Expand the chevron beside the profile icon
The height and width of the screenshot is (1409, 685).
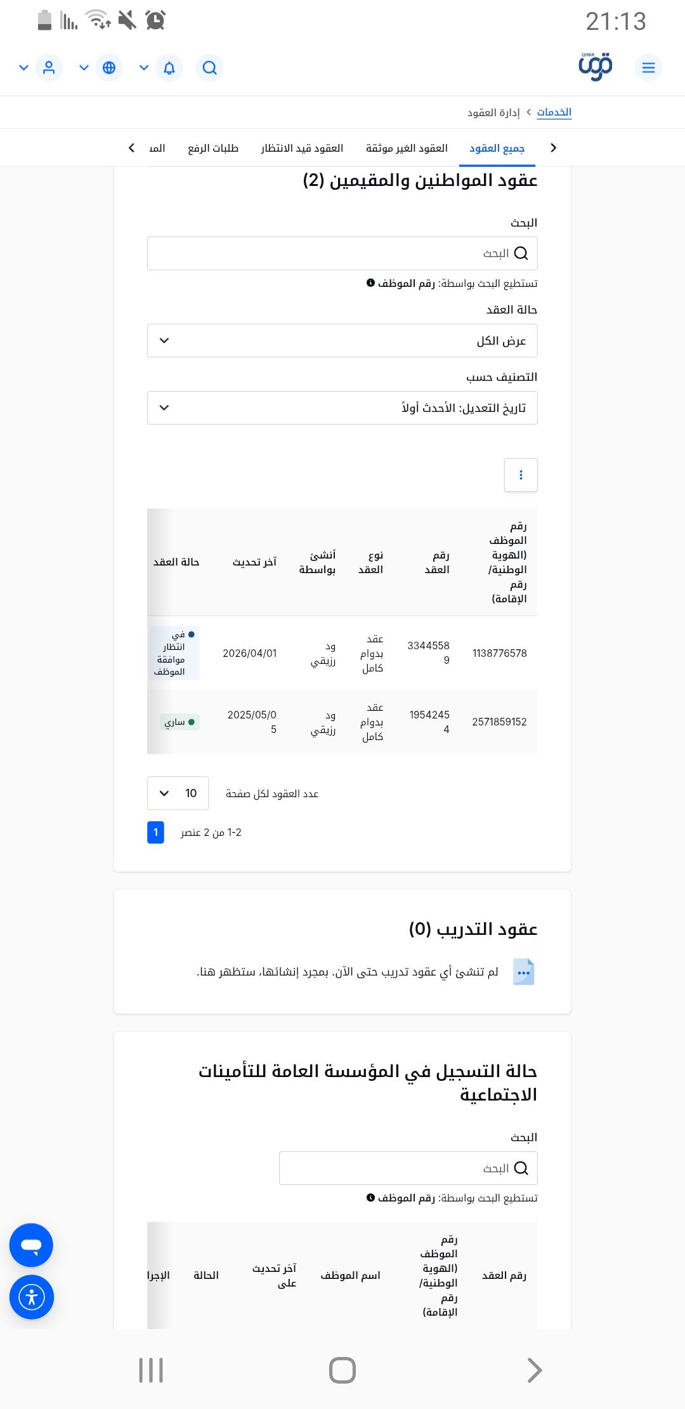coord(24,67)
